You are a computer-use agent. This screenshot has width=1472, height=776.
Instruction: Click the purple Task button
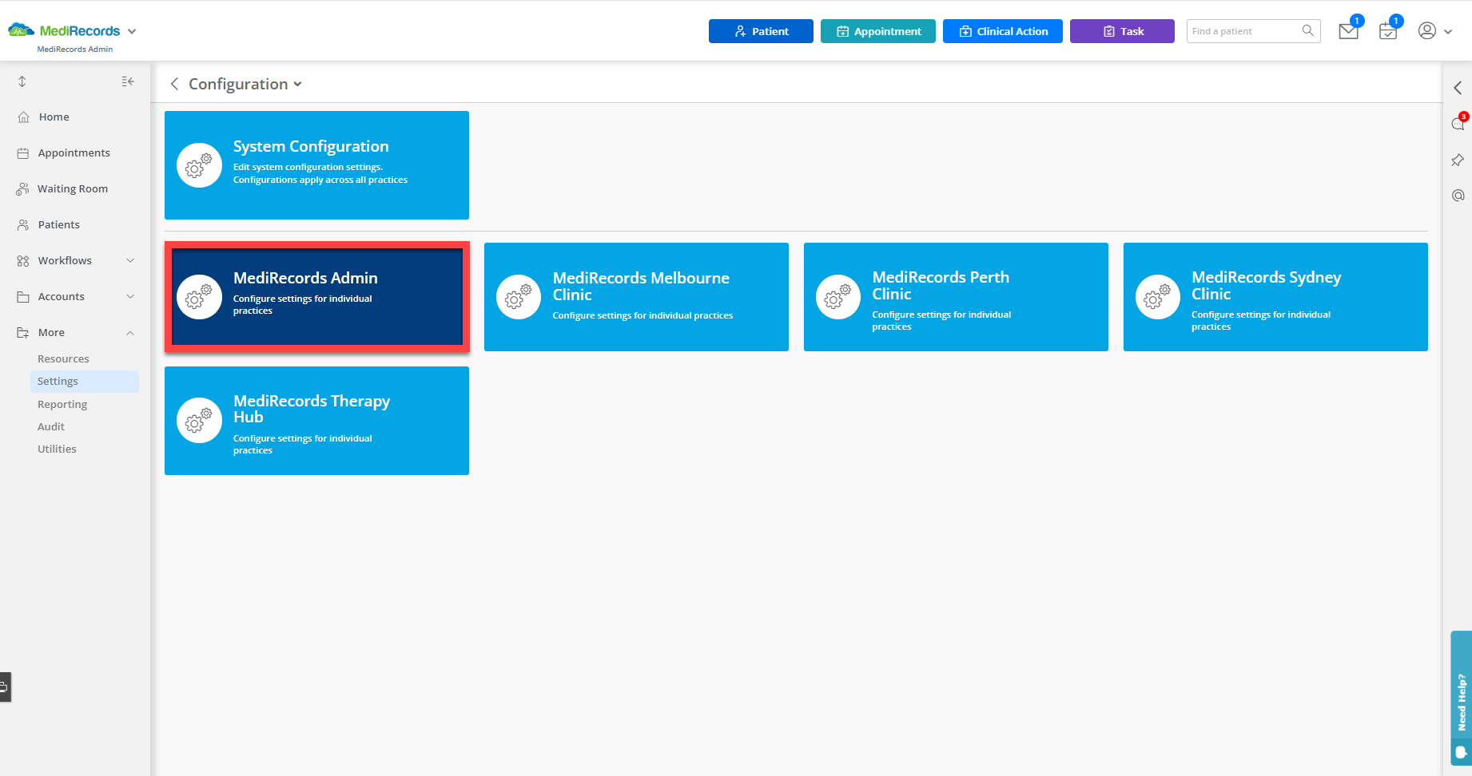(1122, 31)
